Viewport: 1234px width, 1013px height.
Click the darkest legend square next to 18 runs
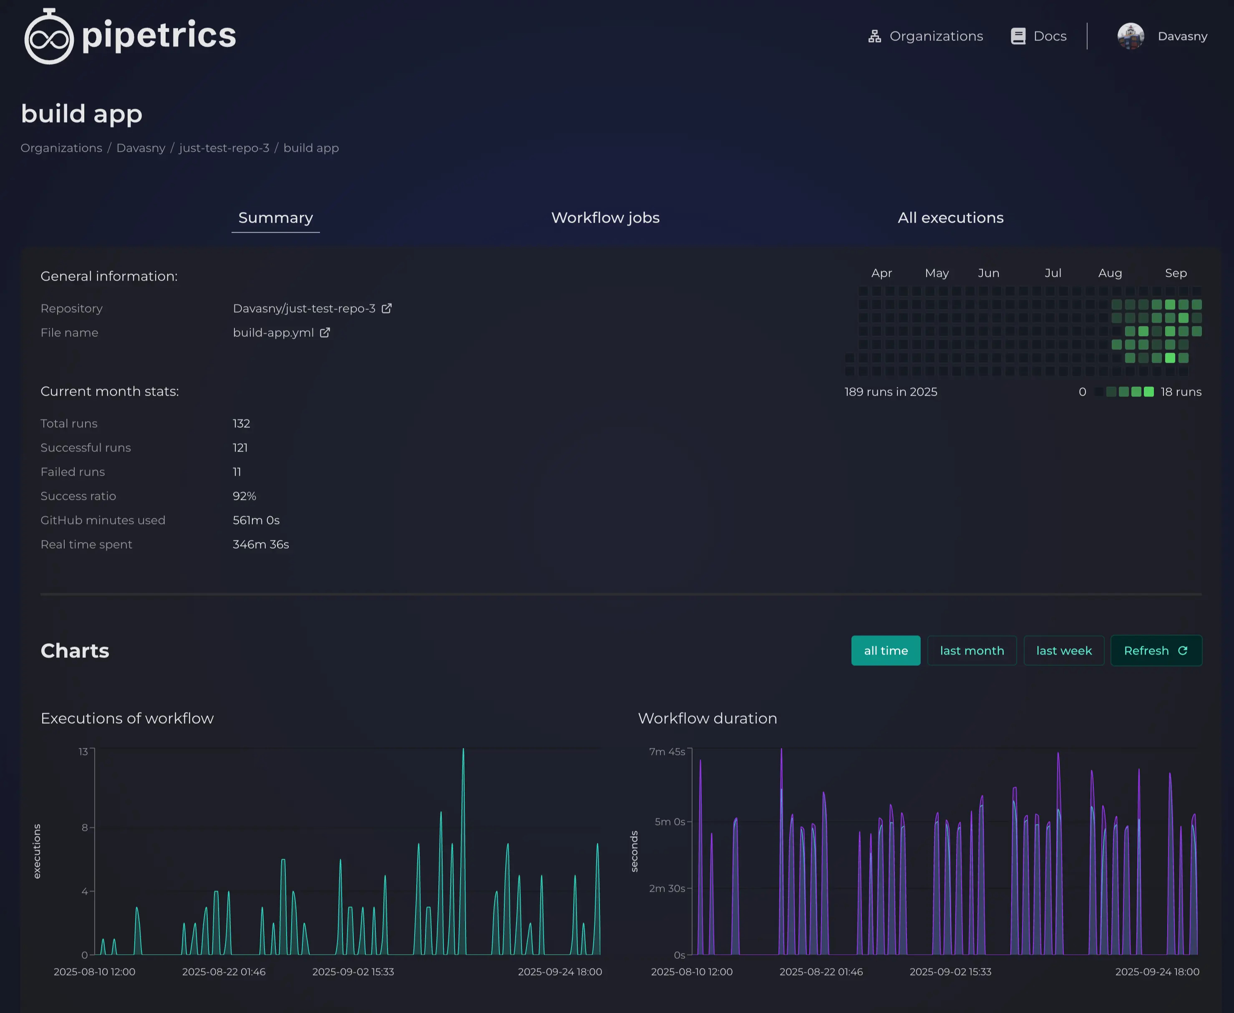click(1098, 391)
